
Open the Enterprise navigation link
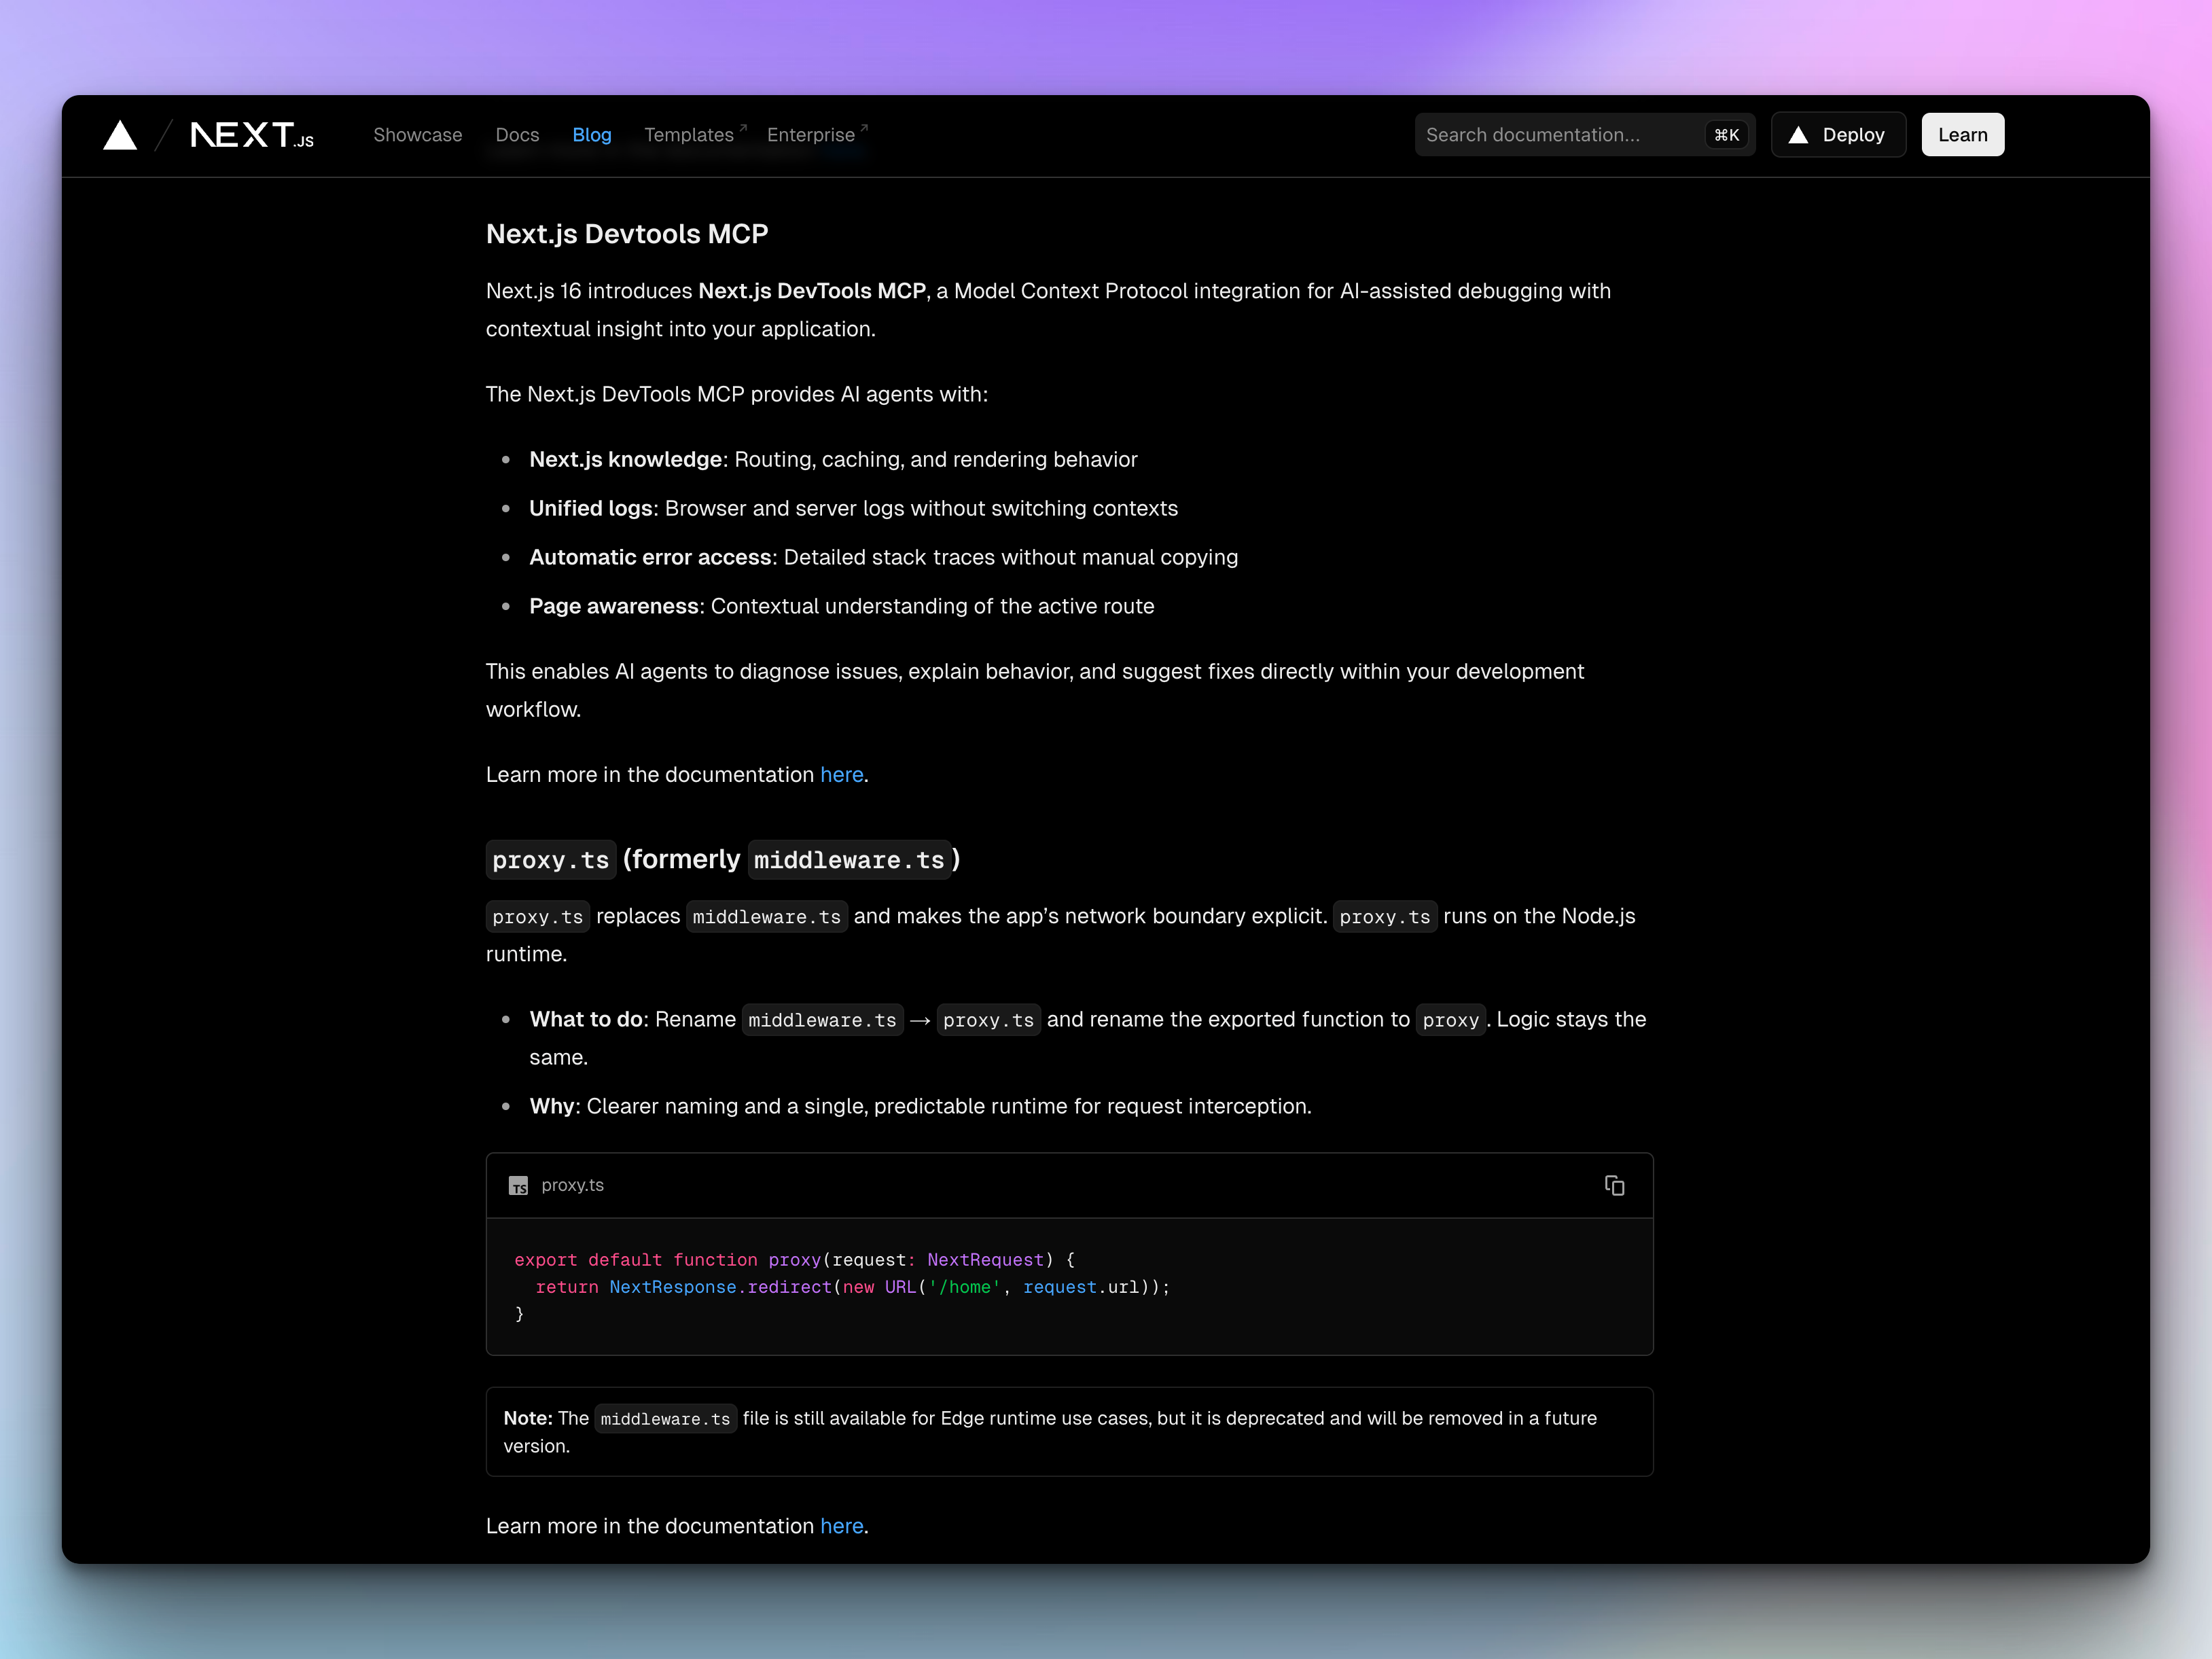[811, 134]
